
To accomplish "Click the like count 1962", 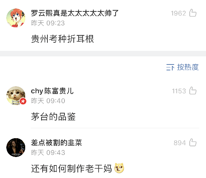I will (179, 13).
